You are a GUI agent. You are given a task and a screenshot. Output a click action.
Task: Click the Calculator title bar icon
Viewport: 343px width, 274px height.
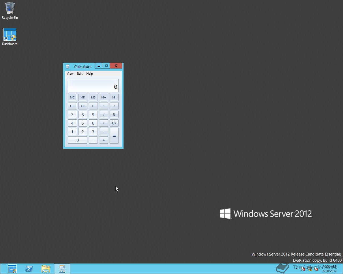point(68,67)
